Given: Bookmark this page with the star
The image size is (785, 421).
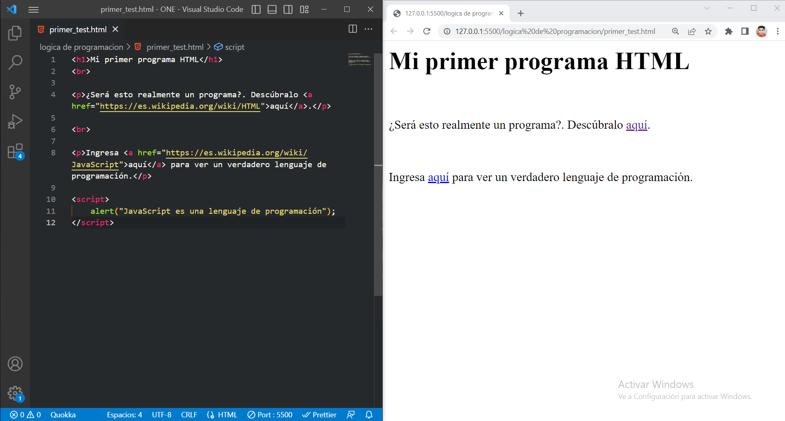Looking at the screenshot, I should coord(708,31).
